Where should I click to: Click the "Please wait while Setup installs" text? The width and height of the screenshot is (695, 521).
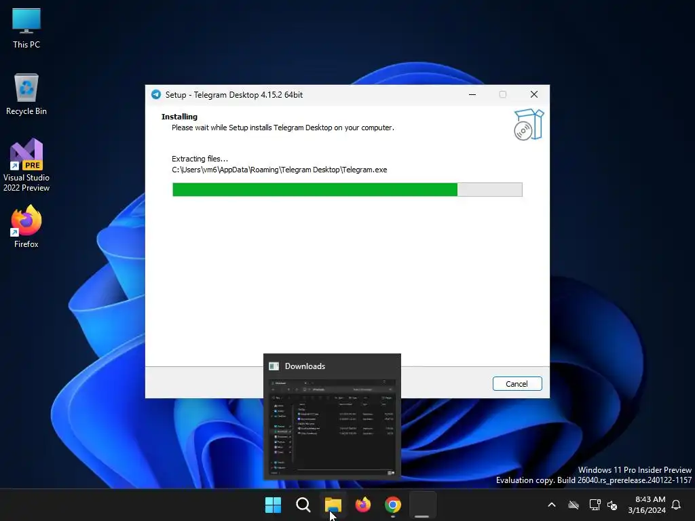coord(283,128)
